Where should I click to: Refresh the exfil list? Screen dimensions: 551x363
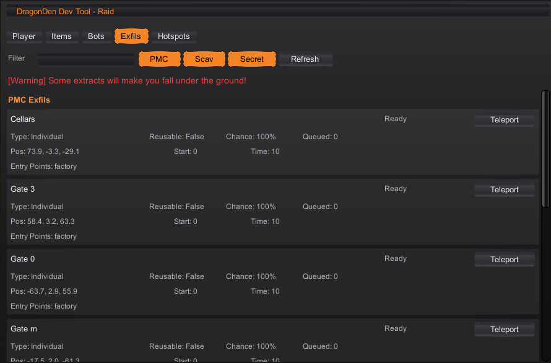point(305,59)
